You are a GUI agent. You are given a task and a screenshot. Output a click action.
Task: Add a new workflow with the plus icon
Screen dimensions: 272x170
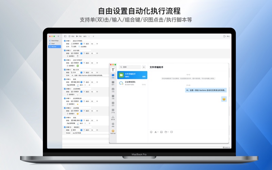(58, 36)
